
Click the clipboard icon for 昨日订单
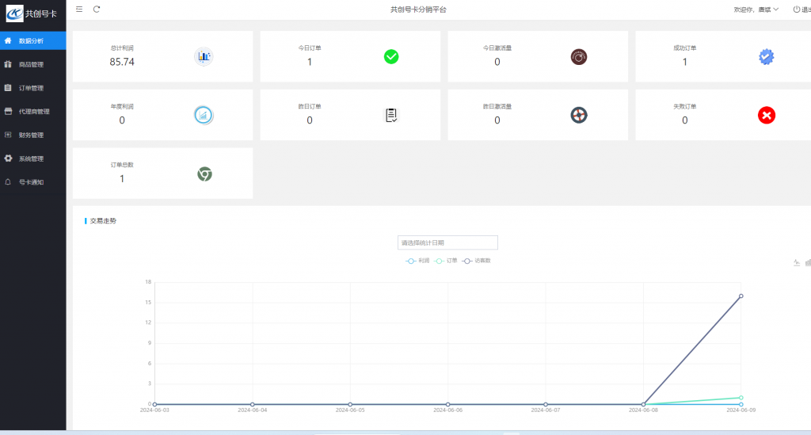tap(391, 115)
